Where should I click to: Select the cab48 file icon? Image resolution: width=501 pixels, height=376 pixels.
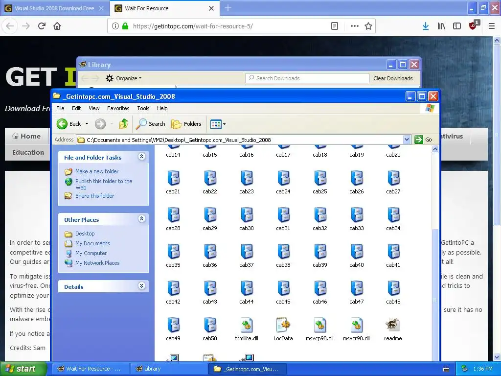coord(393,288)
